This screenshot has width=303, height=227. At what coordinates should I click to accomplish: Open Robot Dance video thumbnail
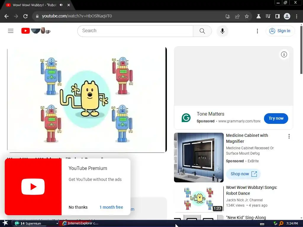point(199,199)
